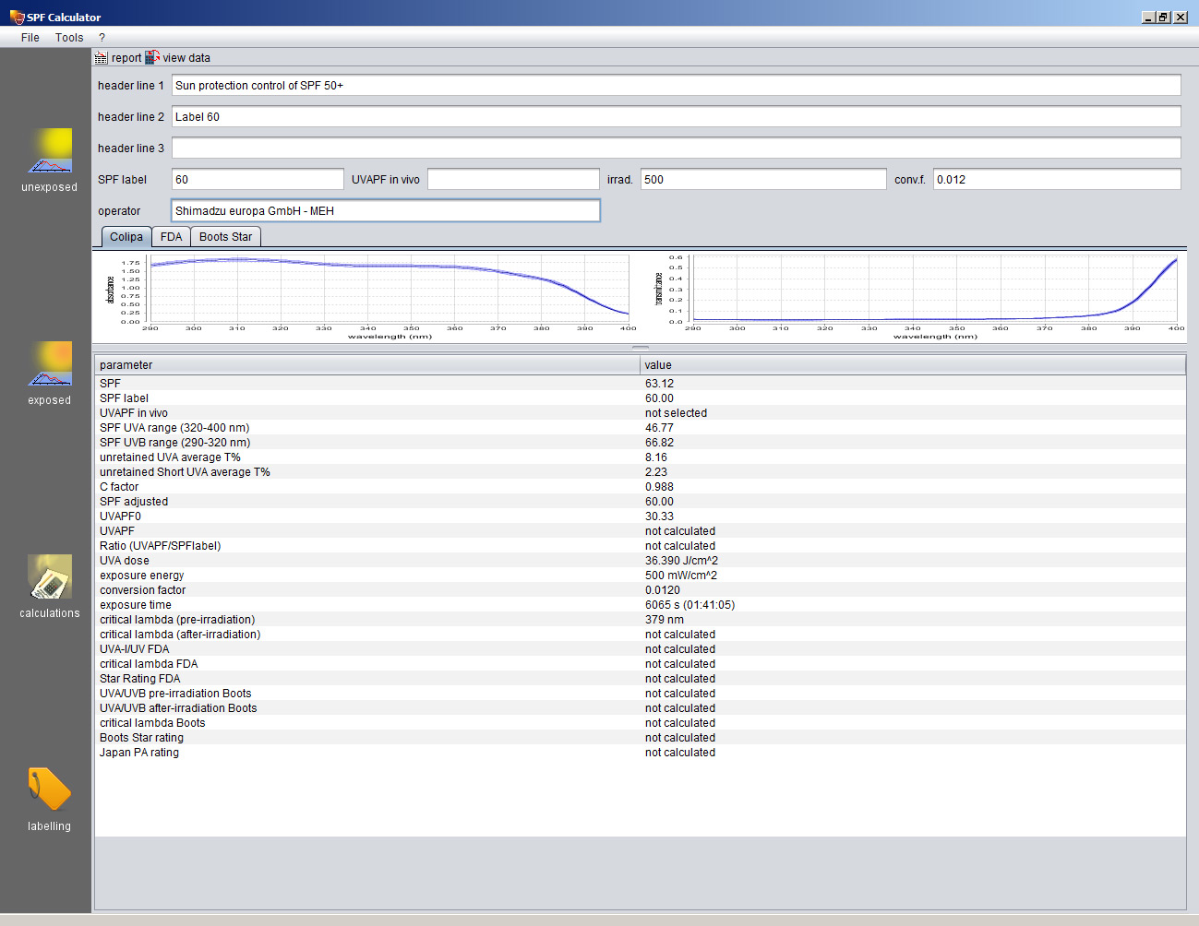The width and height of the screenshot is (1199, 926).
Task: Click the irrad. input field
Action: 763,180
